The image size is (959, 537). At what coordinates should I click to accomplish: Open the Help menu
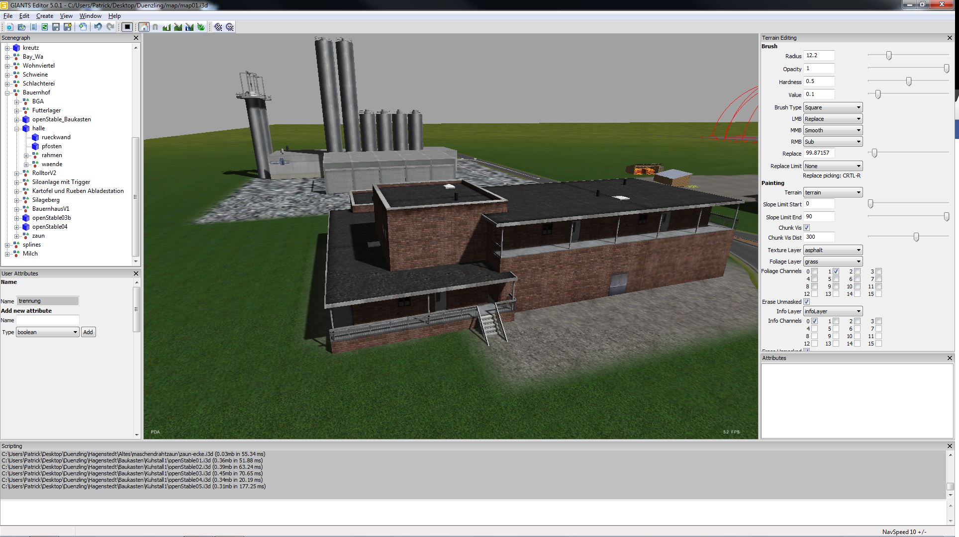[x=114, y=16]
